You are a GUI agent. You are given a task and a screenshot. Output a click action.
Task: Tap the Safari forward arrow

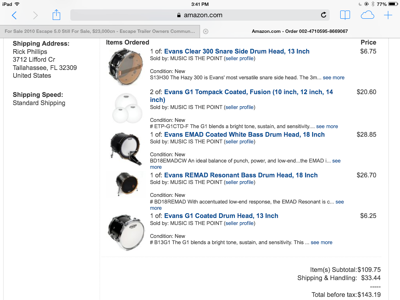35,15
